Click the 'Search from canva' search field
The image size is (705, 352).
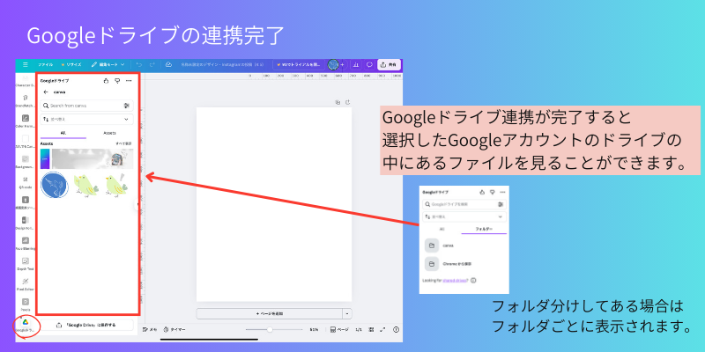(x=86, y=106)
